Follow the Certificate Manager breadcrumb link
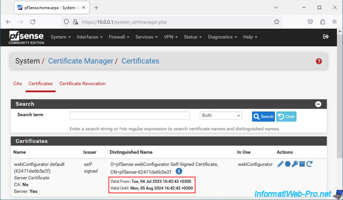 [x=81, y=61]
